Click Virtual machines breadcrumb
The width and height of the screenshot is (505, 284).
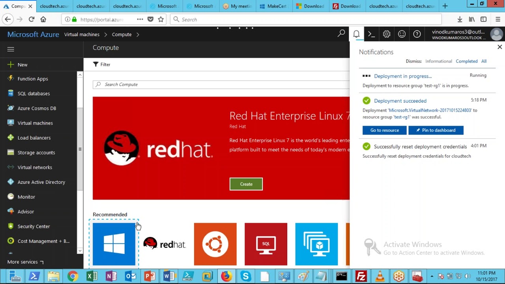pos(82,34)
